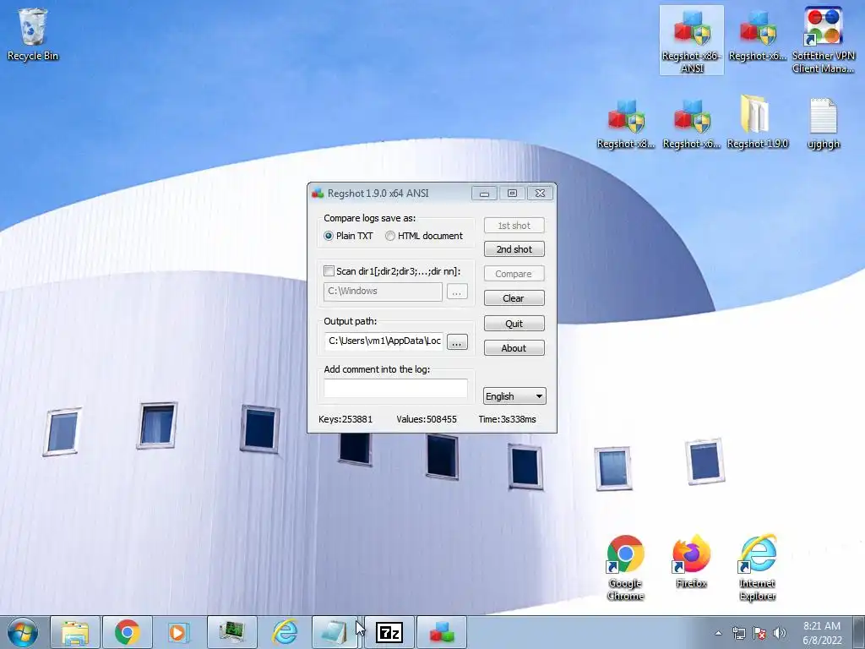Click the Keys:253881 status text

tap(345, 419)
